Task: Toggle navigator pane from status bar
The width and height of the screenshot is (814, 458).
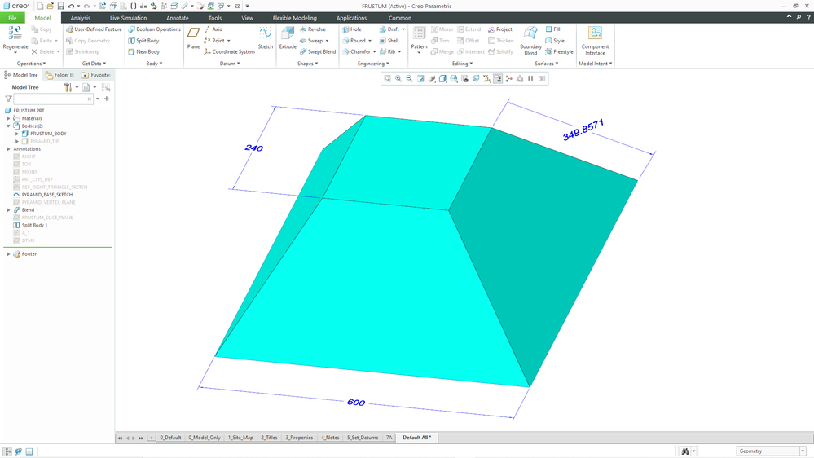Action: point(7,451)
